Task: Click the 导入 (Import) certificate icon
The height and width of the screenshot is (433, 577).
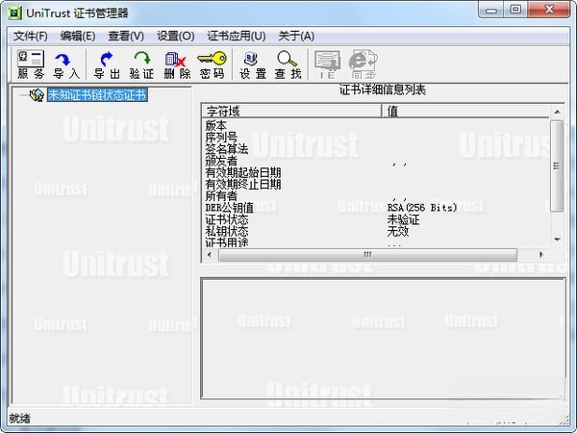Action: tap(66, 64)
